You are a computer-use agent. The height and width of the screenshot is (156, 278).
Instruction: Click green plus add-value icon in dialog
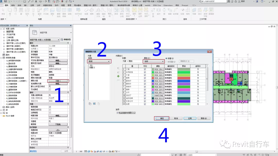coord(118,76)
